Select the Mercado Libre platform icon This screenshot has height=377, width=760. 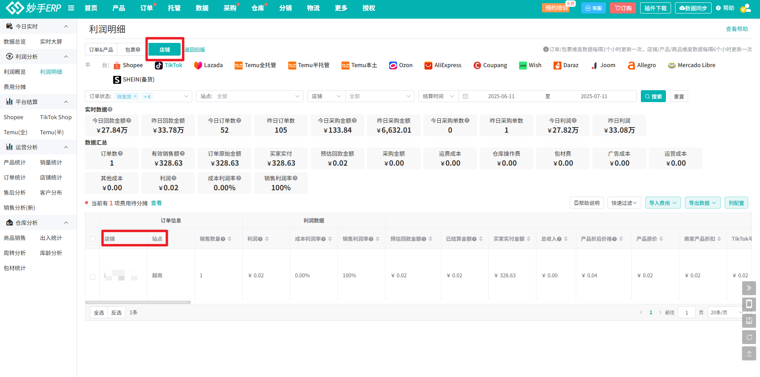point(672,66)
